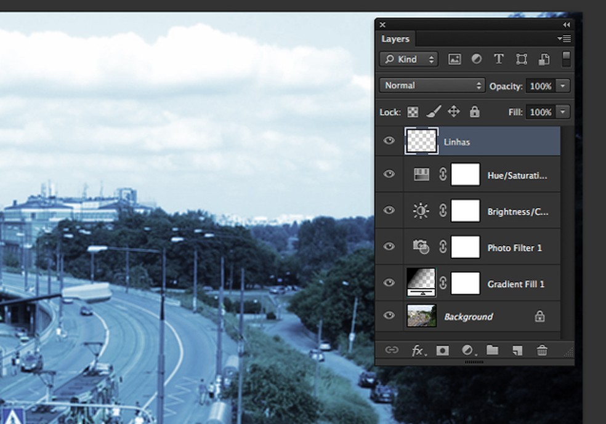Select the Layers panel tab
The width and height of the screenshot is (606, 424).
pos(395,39)
